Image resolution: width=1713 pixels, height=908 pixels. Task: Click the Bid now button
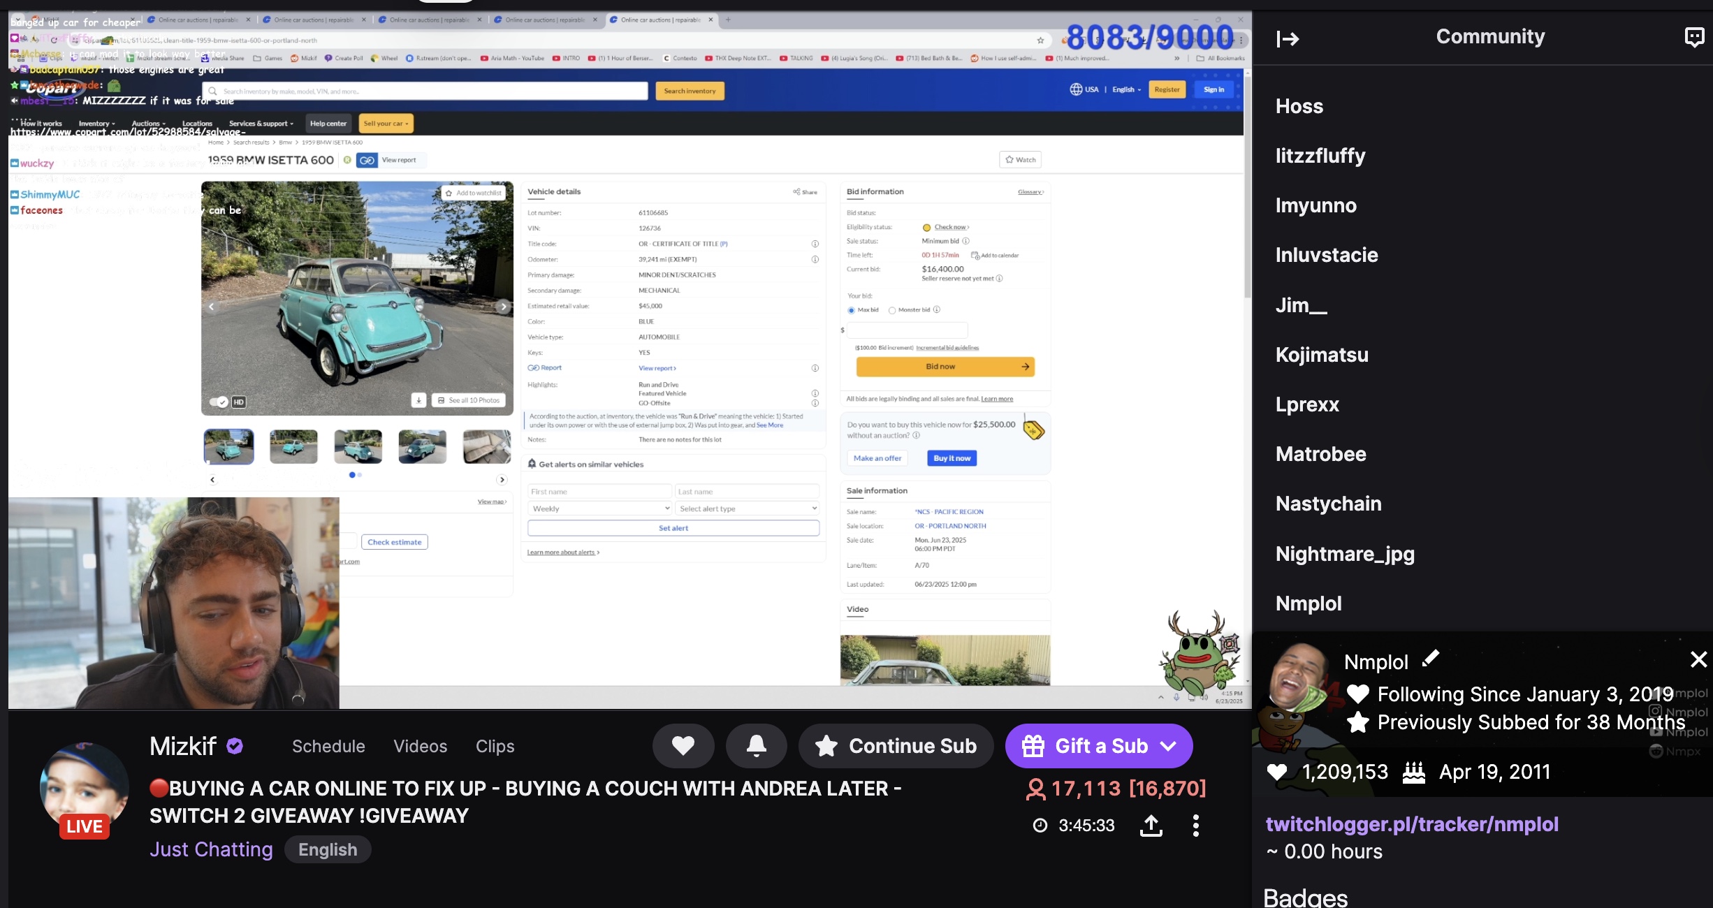[945, 367]
